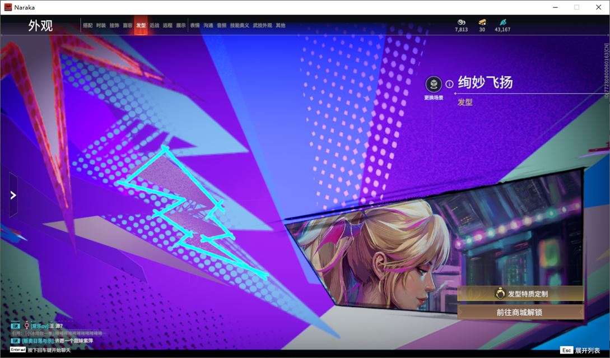Close the Naraka window
The width and height of the screenshot is (610, 358).
(598, 7)
